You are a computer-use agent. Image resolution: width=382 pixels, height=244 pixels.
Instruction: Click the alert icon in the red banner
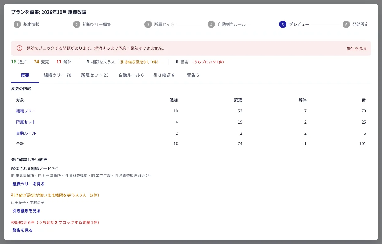point(19,48)
